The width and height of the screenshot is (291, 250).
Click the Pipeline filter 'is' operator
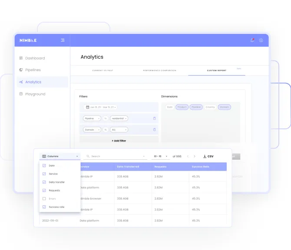(106, 118)
